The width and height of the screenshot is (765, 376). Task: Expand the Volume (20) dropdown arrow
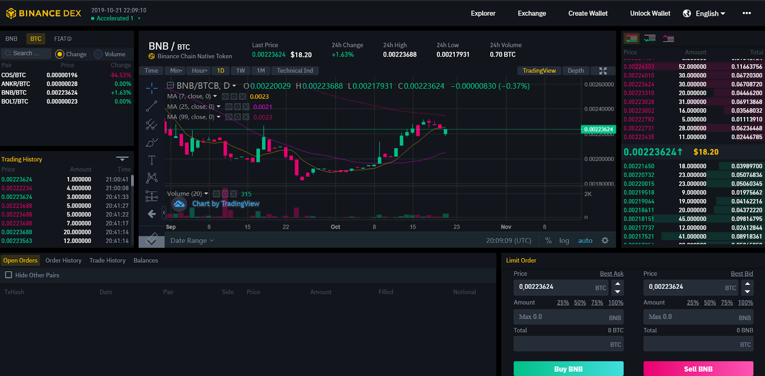[x=206, y=194]
